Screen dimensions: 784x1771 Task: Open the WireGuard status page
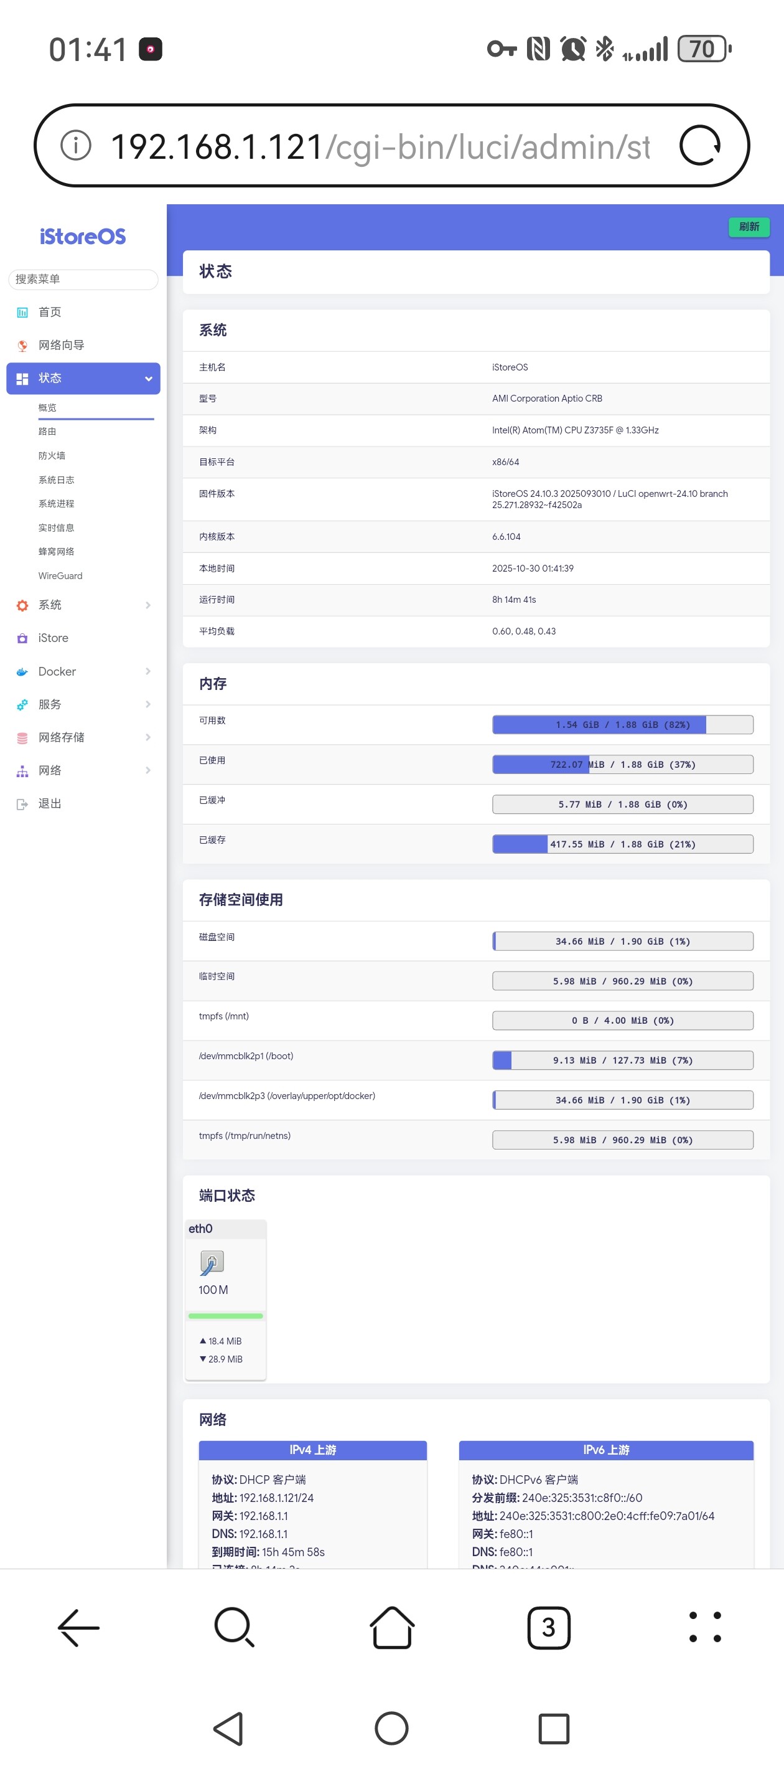(x=60, y=575)
